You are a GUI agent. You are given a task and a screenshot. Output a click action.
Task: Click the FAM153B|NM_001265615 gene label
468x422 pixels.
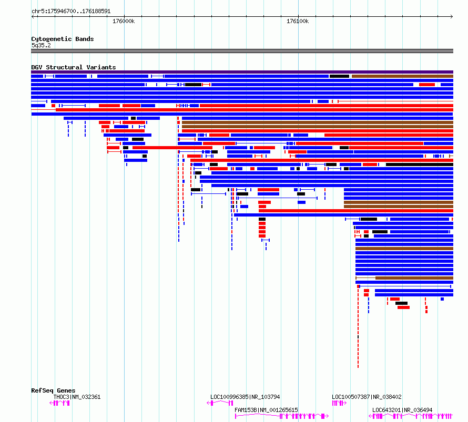(x=266, y=410)
